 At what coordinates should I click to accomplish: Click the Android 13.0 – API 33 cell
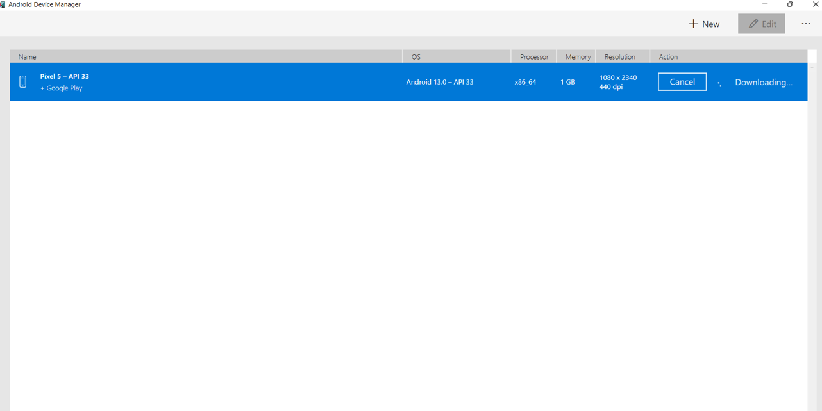440,82
